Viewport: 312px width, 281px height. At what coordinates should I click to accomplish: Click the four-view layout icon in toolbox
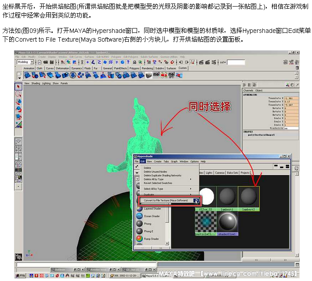[x=18, y=149]
